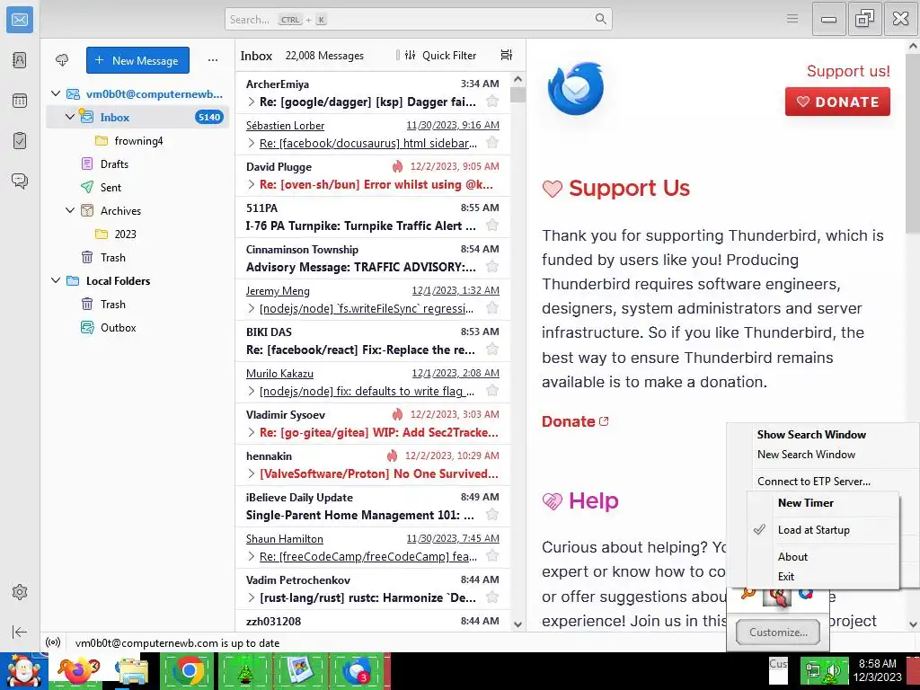Screen dimensions: 920x690
Task: Click the network icon in system tray
Action: click(812, 670)
